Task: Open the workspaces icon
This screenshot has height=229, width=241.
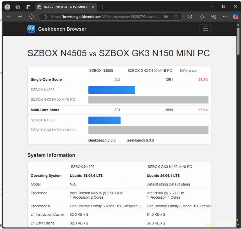Action: point(18,7)
